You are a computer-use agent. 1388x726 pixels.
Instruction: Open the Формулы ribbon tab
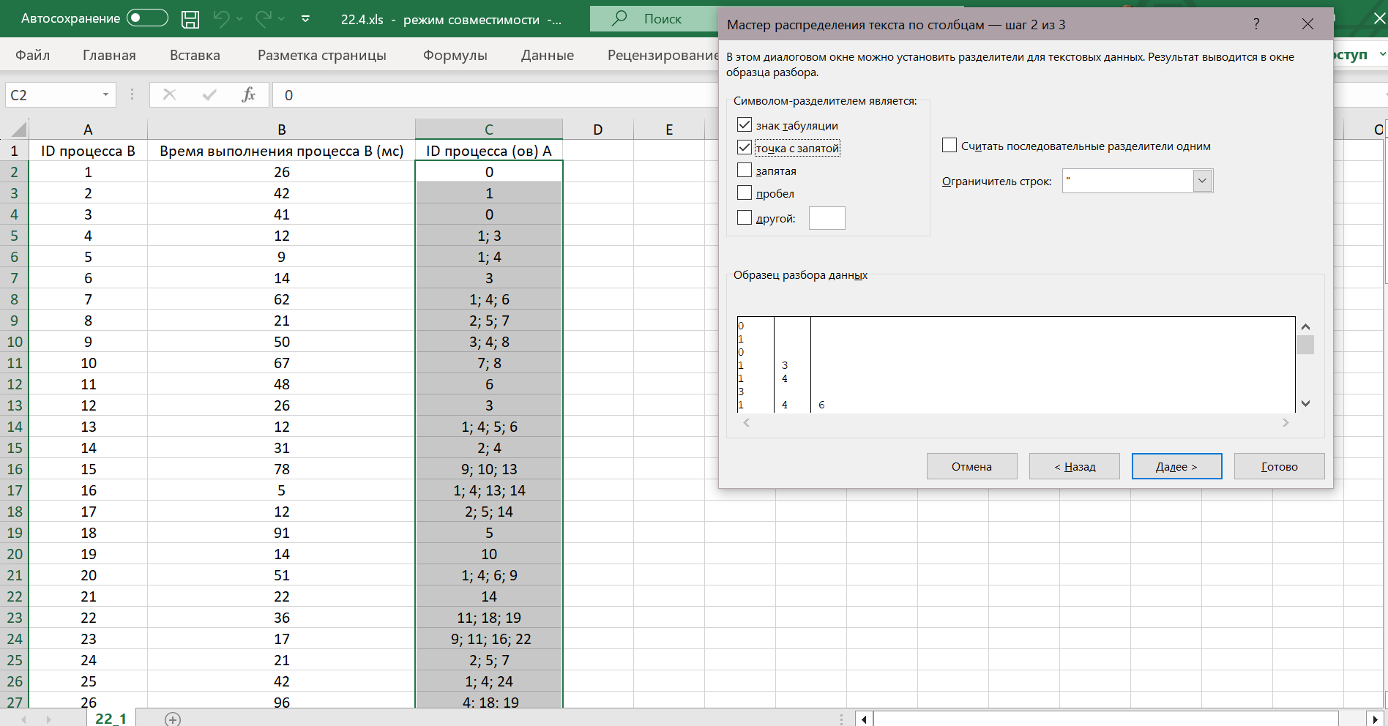point(455,55)
